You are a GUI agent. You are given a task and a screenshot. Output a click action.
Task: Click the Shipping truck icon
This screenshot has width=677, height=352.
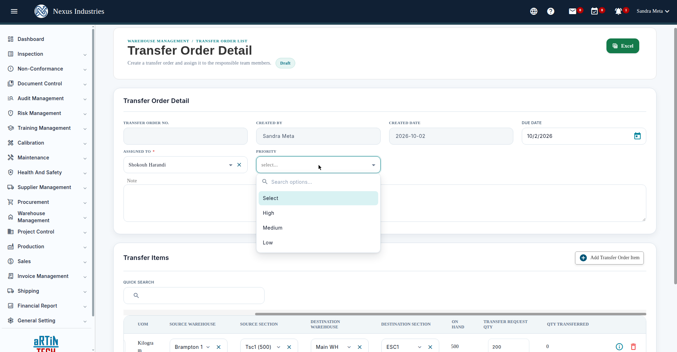(x=11, y=291)
